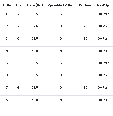Click size G cell in row 7

pyautogui.click(x=18, y=87)
